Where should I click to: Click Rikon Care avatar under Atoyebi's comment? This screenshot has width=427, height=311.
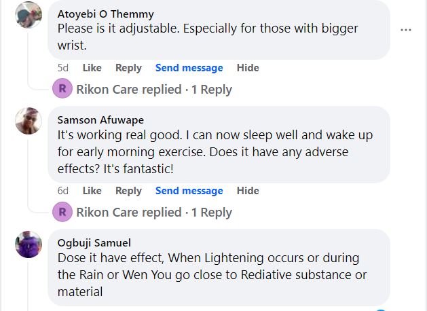pos(62,88)
